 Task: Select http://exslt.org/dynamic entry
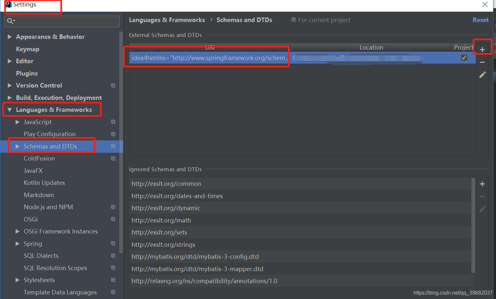300,208
